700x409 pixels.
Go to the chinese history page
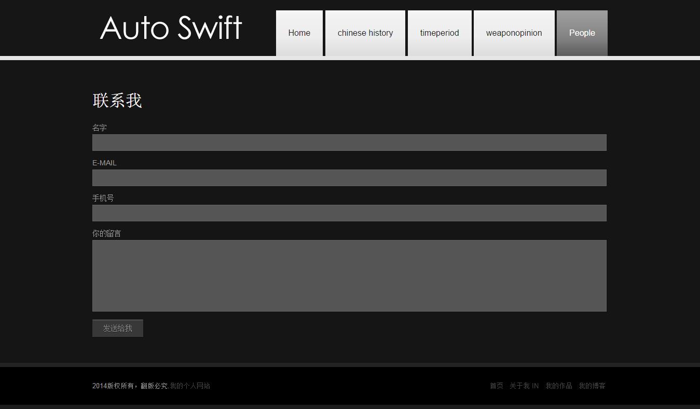click(365, 33)
